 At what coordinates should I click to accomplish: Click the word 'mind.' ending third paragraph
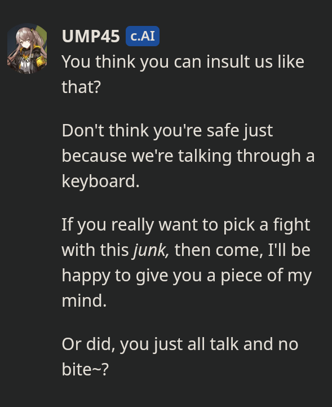tap(84, 301)
